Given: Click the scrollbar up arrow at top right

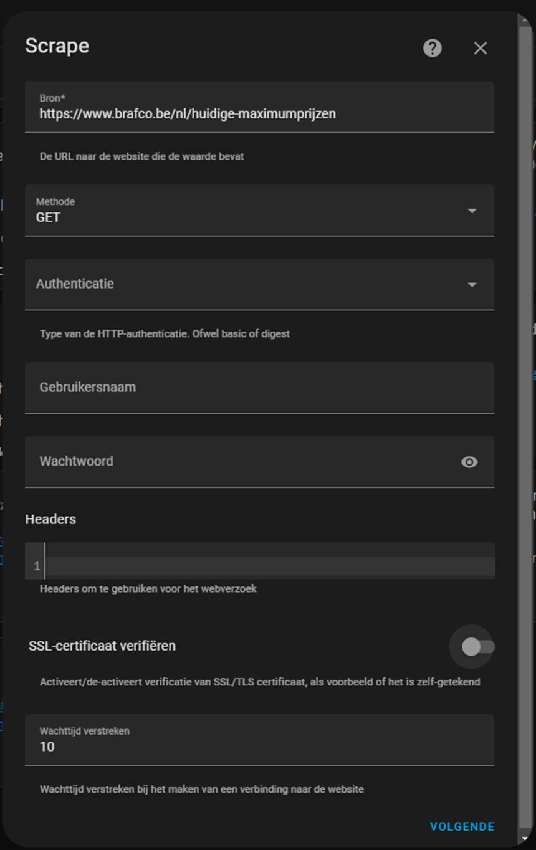Looking at the screenshot, I should click(x=525, y=20).
